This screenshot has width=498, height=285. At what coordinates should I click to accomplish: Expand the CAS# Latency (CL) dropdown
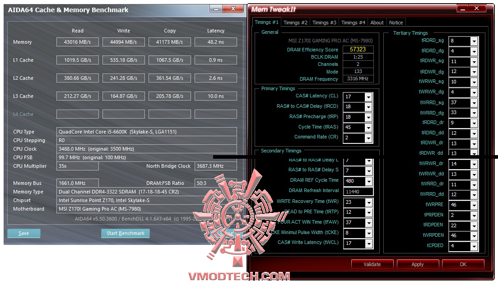coord(368,97)
